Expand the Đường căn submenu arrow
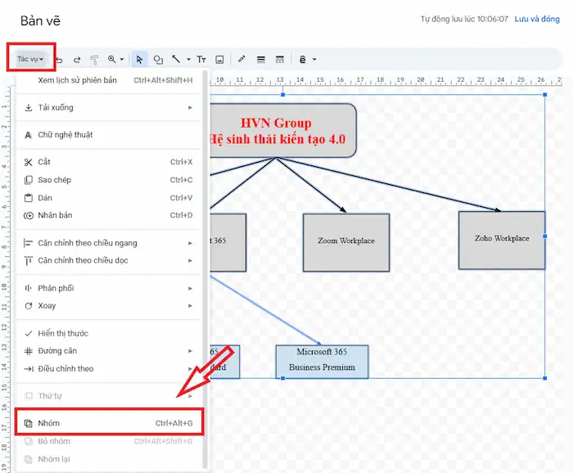The height and width of the screenshot is (473, 573). coord(190,351)
